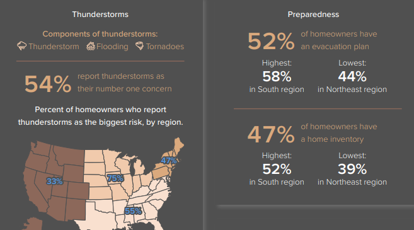The height and width of the screenshot is (230, 414).
Task: Click the 52% evacuation plan statistic
Action: (x=271, y=41)
